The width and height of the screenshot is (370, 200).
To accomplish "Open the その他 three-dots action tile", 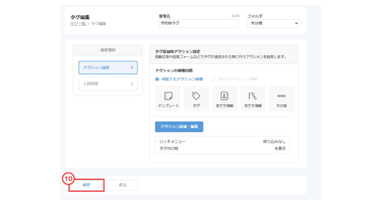I will [281, 98].
